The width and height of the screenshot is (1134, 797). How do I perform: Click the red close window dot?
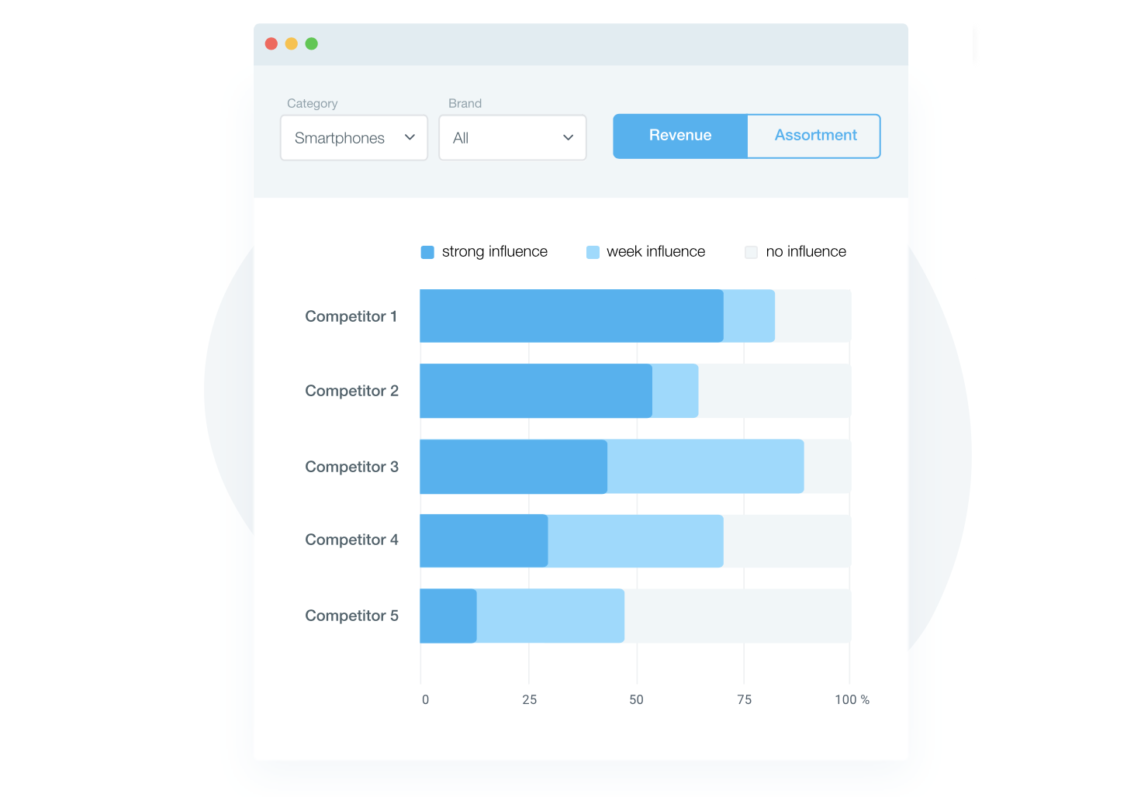pos(271,44)
